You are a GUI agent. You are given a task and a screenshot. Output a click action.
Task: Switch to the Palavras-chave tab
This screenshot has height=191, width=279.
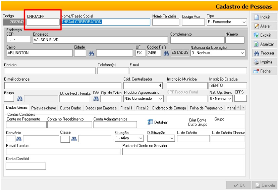44,108
